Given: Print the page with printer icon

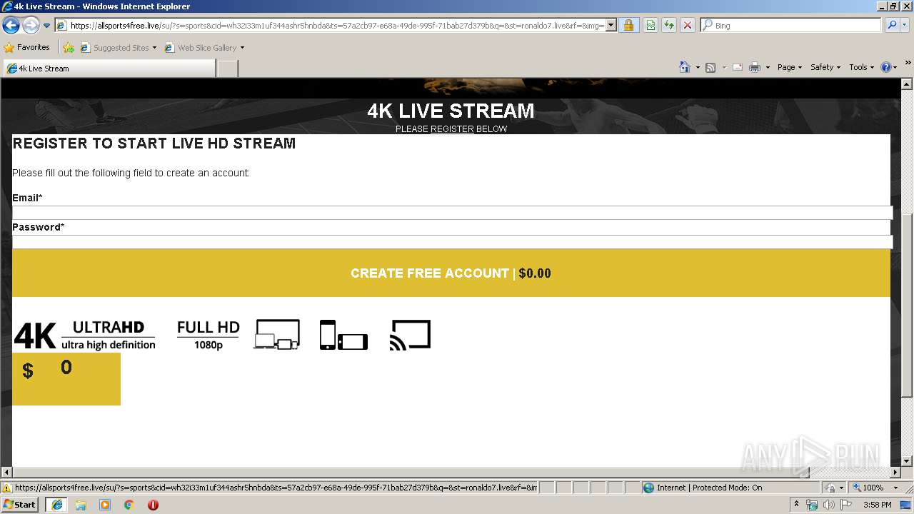Looking at the screenshot, I should click(755, 67).
